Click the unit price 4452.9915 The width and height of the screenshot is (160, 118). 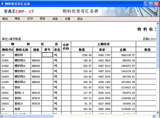tap(104, 61)
